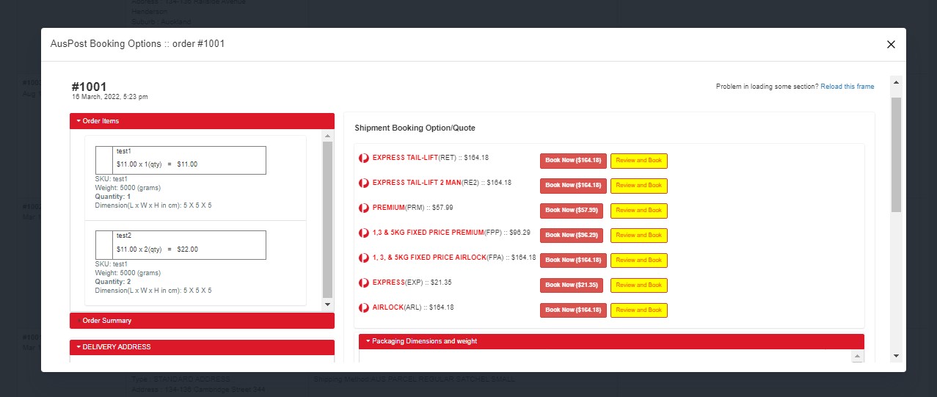937x397 pixels.
Task: Review and Book Express Tail-Lift (RET)
Action: point(639,161)
